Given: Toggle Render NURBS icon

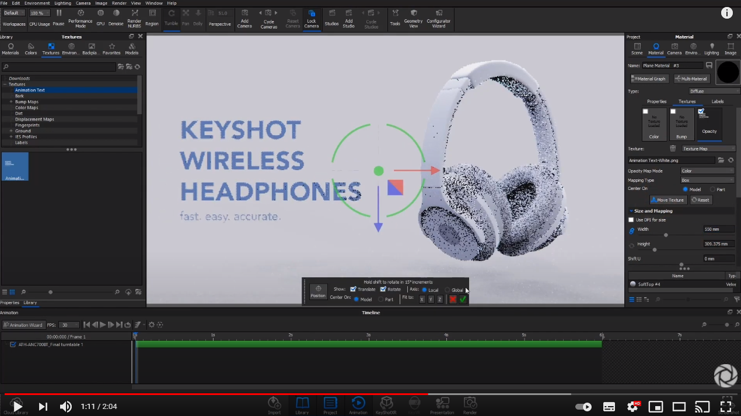Looking at the screenshot, I should (135, 13).
